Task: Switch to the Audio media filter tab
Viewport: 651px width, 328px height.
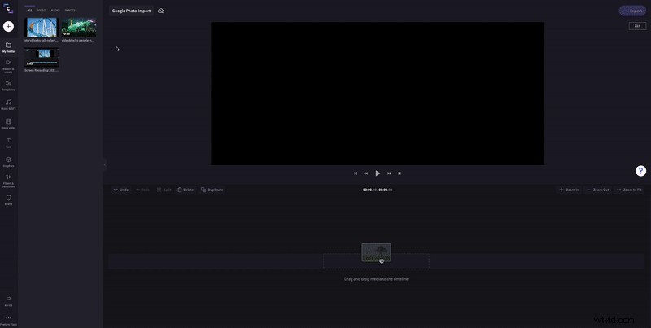Action: pos(55,11)
